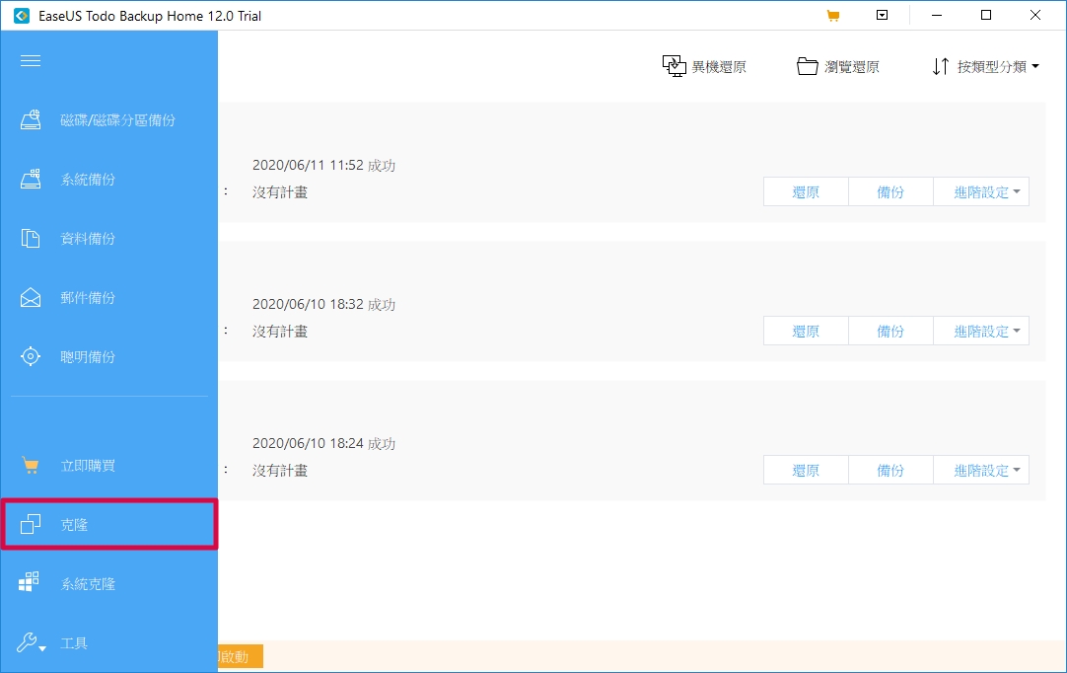The width and height of the screenshot is (1067, 673).
Task: Click 立即購買 buy now link
Action: pos(88,466)
